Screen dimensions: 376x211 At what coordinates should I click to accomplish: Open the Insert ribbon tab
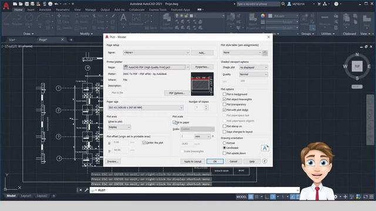point(31,10)
